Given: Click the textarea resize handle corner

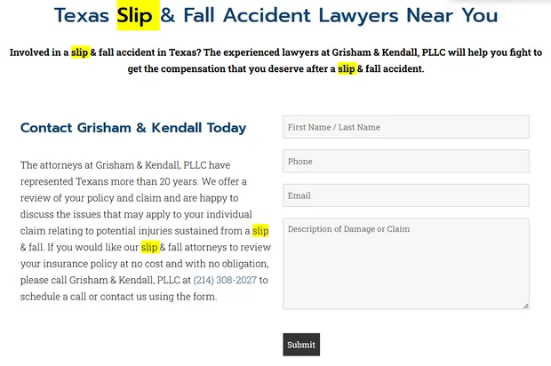Looking at the screenshot, I should [525, 306].
